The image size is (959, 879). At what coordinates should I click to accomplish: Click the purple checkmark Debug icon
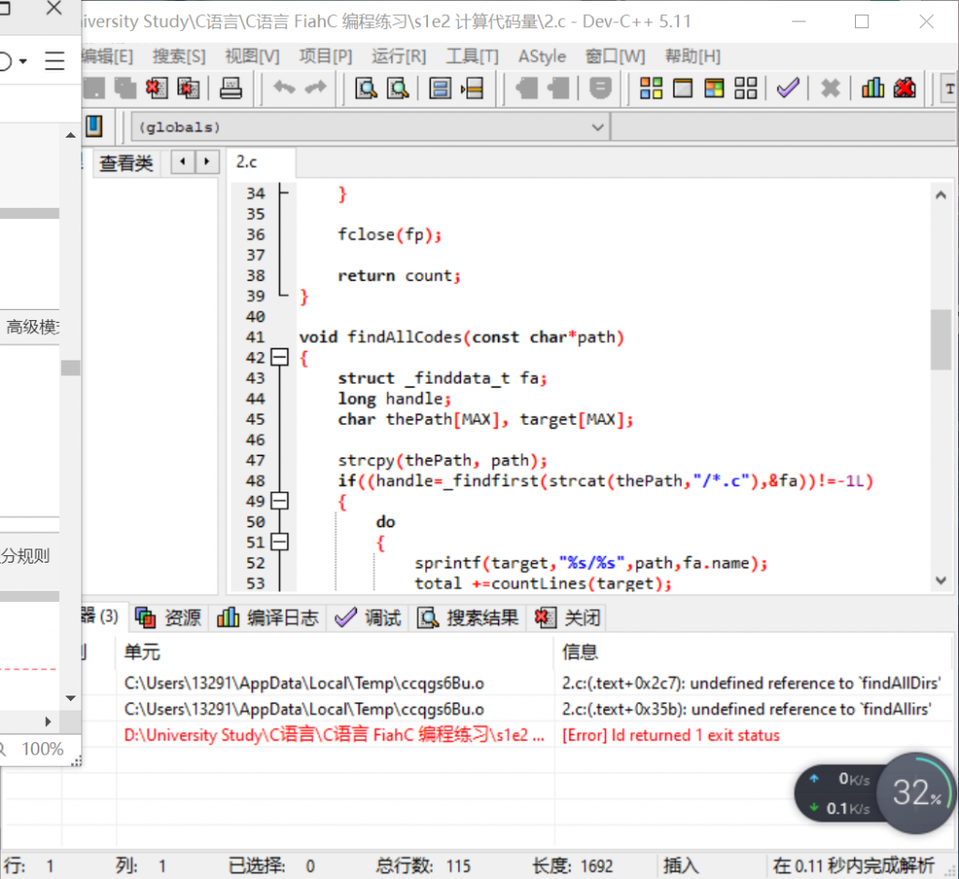pyautogui.click(x=788, y=89)
